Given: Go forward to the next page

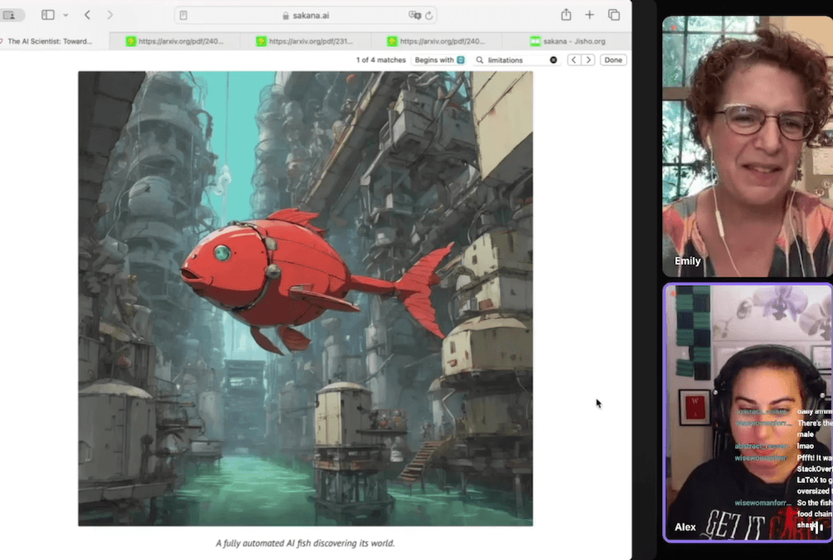Looking at the screenshot, I should (x=110, y=15).
